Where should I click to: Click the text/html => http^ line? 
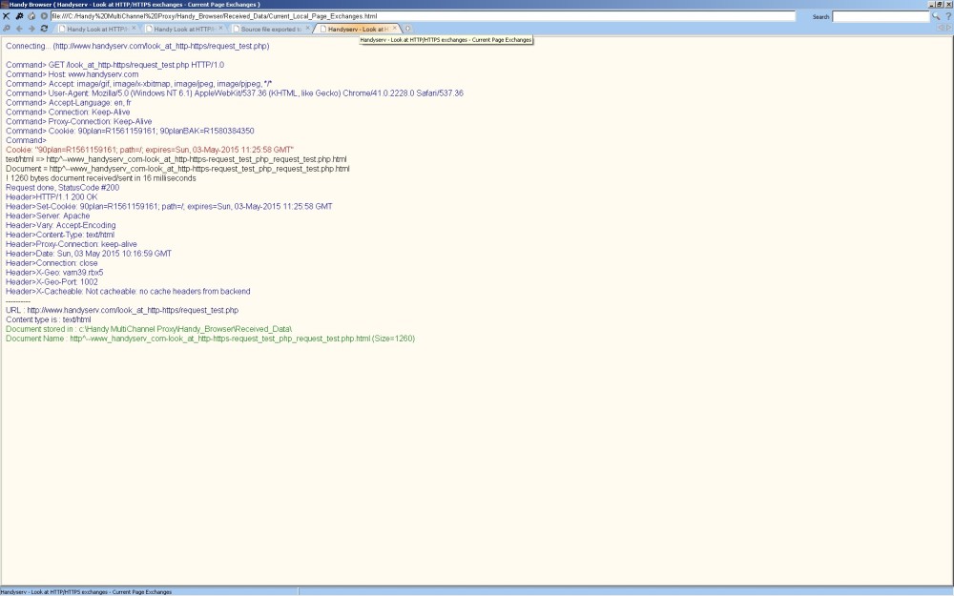point(176,159)
